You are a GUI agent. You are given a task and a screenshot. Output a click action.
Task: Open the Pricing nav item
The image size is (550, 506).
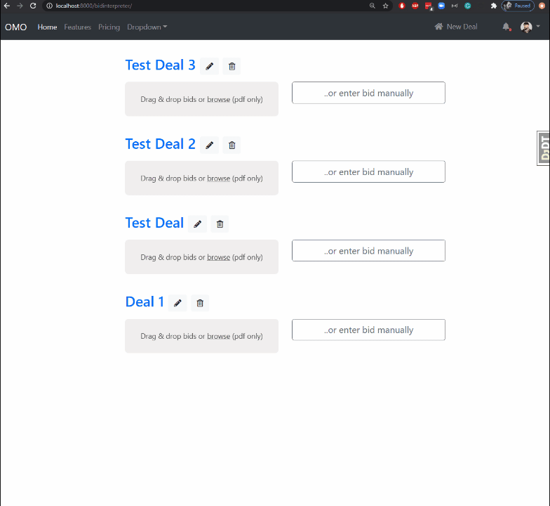tap(109, 27)
